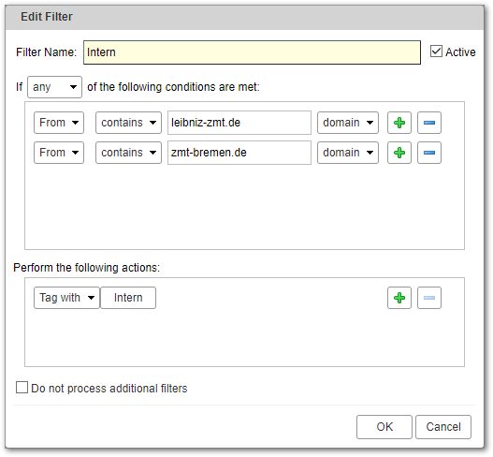Open the second row domain dropdown
The height and width of the screenshot is (457, 493).
tap(348, 153)
